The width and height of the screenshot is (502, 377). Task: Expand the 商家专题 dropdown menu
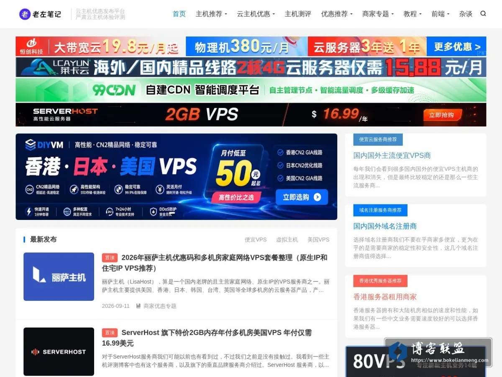click(x=378, y=14)
